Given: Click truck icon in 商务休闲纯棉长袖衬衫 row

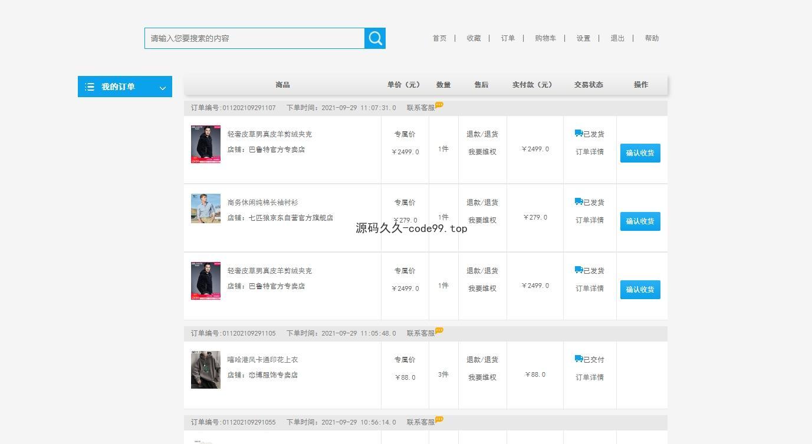Looking at the screenshot, I should point(578,201).
